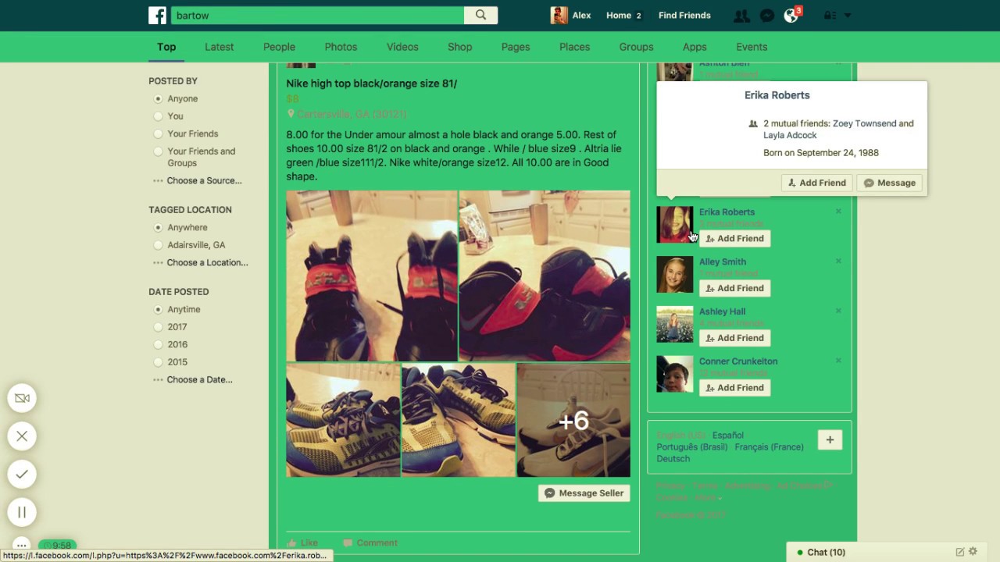Expand Choose a Source option
This screenshot has width=1000, height=562.
[x=198, y=180]
